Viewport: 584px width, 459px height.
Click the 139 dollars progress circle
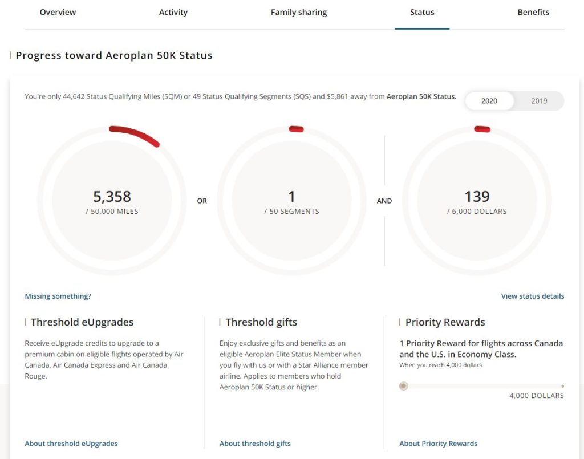click(x=477, y=201)
